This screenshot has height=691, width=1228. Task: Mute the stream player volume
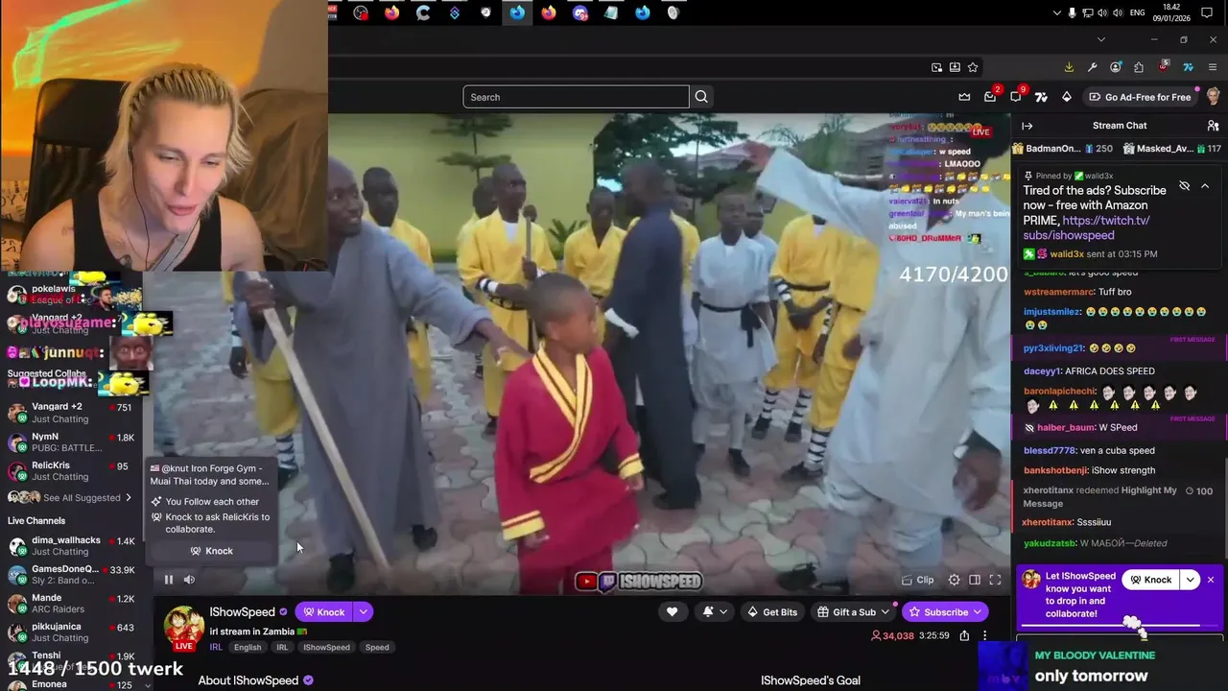189,580
